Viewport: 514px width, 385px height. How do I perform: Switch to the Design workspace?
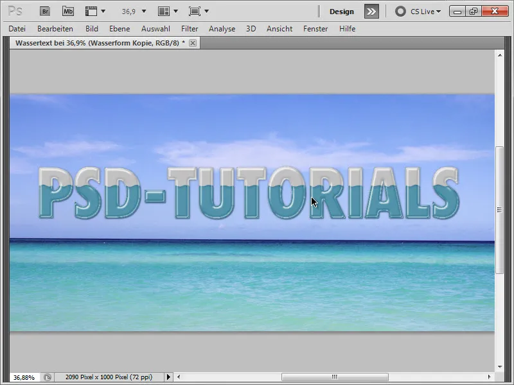342,11
